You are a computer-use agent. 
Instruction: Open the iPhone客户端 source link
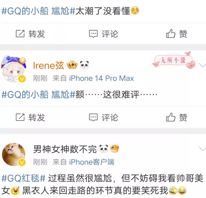[92, 162]
